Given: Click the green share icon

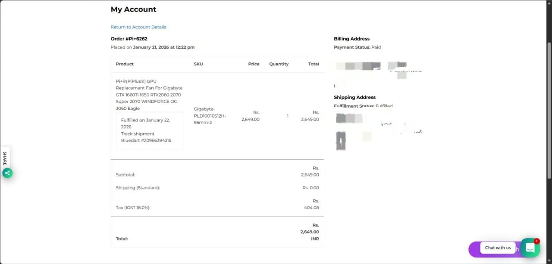Looking at the screenshot, I should point(7,173).
